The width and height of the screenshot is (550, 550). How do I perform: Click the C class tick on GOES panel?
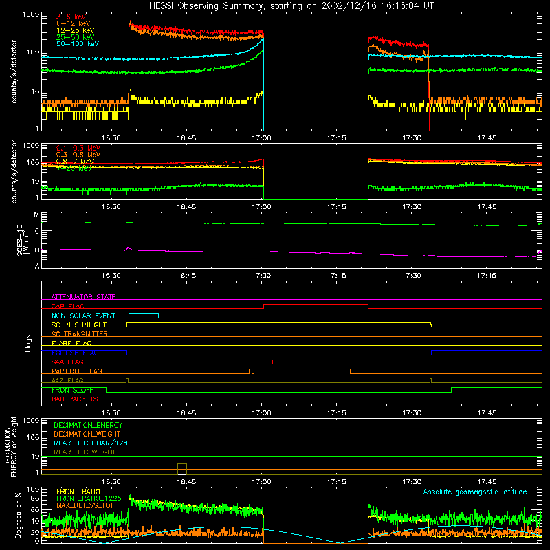click(37, 231)
